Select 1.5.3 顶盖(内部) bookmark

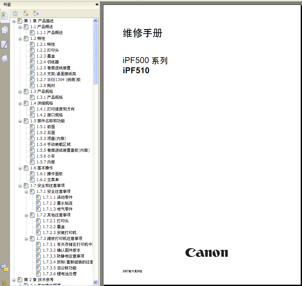tap(52, 139)
